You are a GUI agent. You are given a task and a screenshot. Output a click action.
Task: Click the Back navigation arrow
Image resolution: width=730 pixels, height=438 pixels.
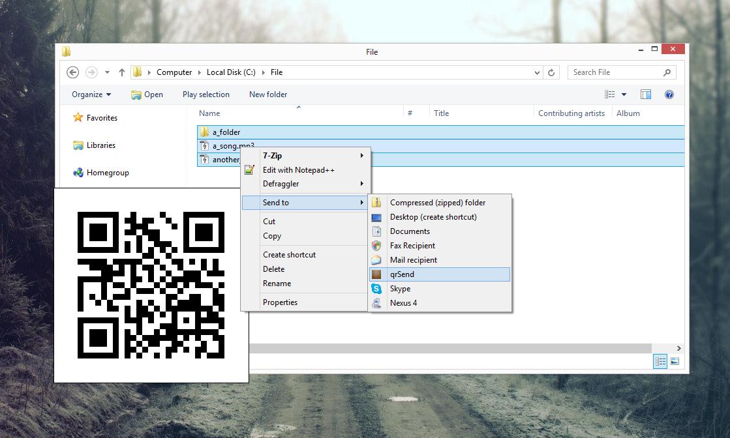[x=73, y=72]
